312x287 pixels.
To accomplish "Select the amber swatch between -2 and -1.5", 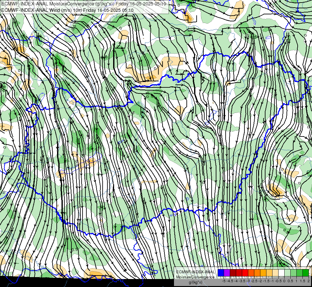I will pyautogui.click(x=263, y=273).
